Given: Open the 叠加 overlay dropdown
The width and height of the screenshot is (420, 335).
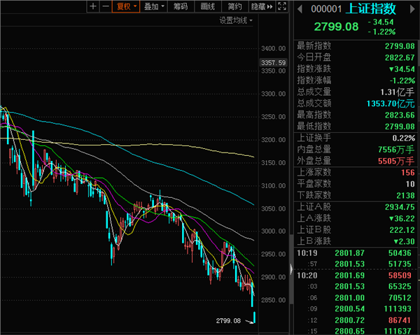Looking at the screenshot, I should tap(154, 6).
